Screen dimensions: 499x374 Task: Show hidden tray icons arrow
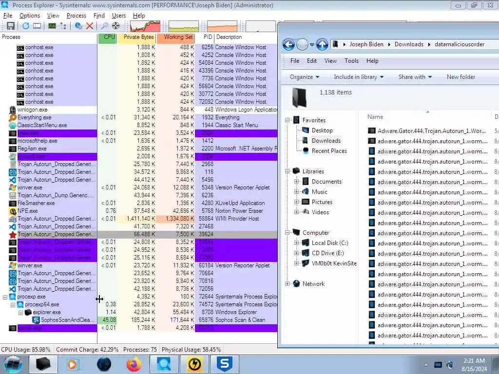(426, 365)
